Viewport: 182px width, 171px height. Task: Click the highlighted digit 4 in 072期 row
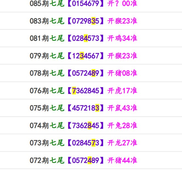click(90, 160)
